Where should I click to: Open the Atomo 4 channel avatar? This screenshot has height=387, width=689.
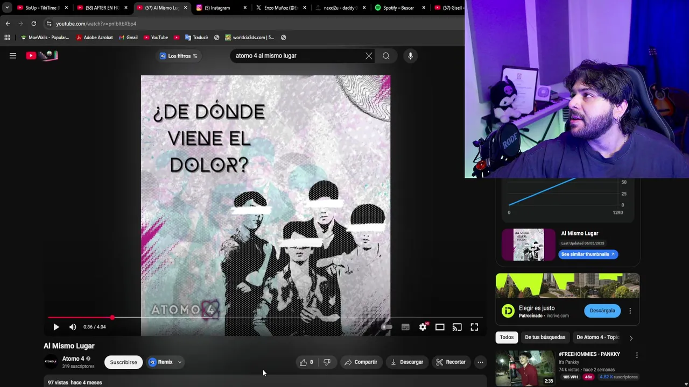tap(51, 362)
